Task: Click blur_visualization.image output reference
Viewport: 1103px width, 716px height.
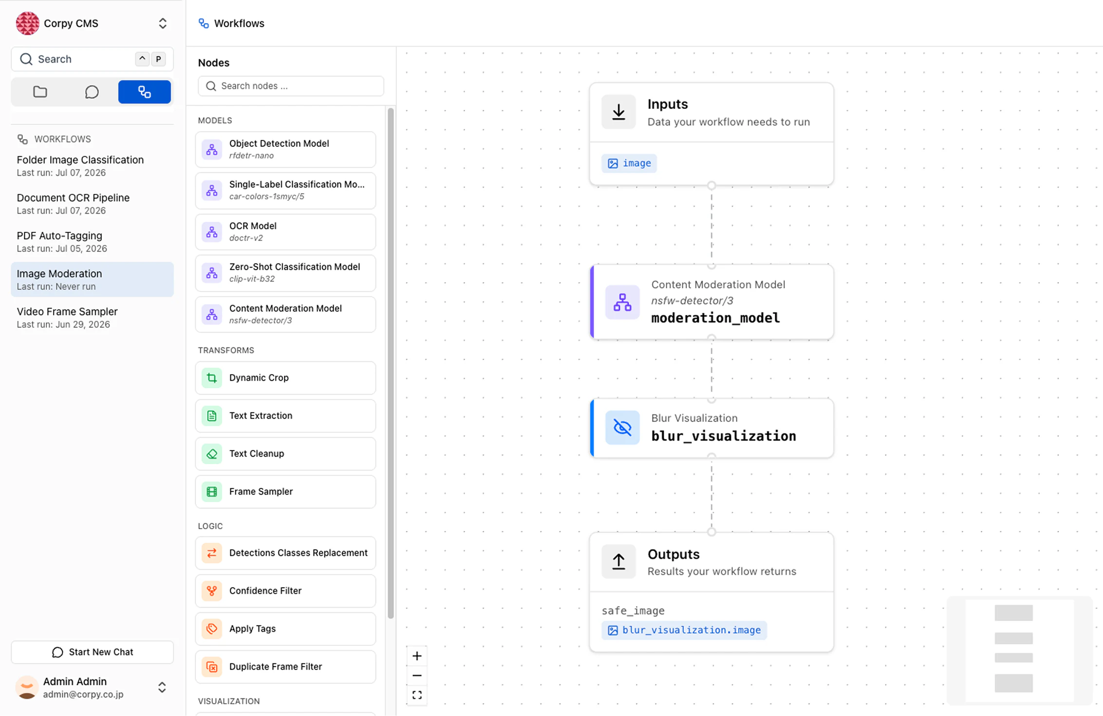Action: coord(684,630)
